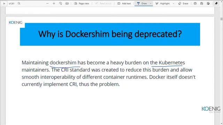223x125 pixels.
Task: Activate the Draw tool
Action: click(142, 3)
